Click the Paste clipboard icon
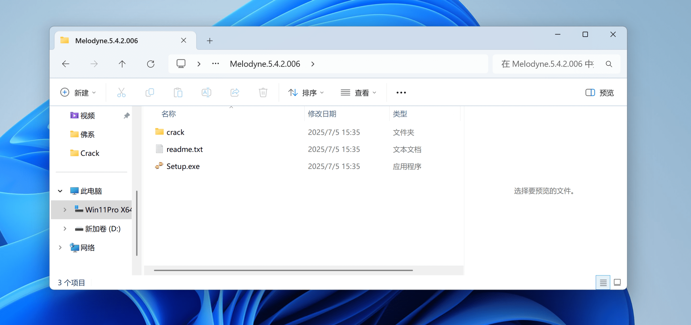Viewport: 691px width, 325px height. [x=178, y=92]
